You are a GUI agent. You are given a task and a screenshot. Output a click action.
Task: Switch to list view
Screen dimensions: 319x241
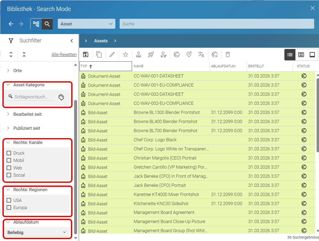tap(290, 55)
